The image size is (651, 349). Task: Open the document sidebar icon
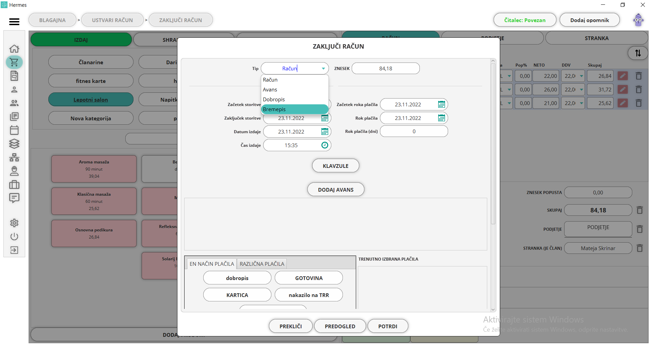14,76
